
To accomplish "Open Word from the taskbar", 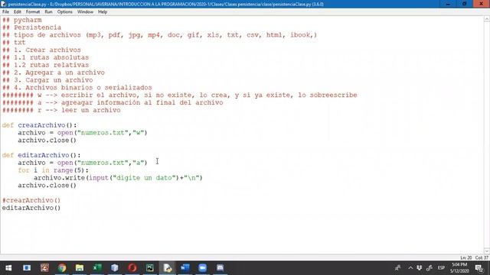I will click(x=185, y=268).
